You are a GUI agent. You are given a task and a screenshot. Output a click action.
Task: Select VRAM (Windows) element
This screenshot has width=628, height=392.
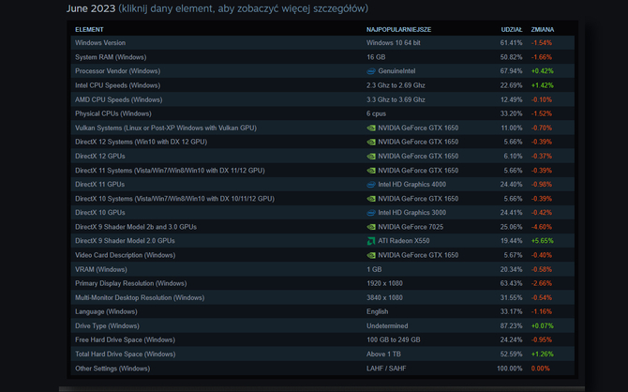click(322, 269)
